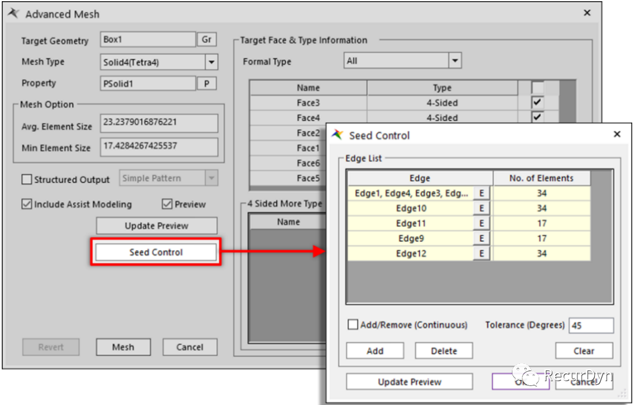The image size is (634, 405).
Task: Click the Clear button in Seed Control
Action: [x=583, y=351]
